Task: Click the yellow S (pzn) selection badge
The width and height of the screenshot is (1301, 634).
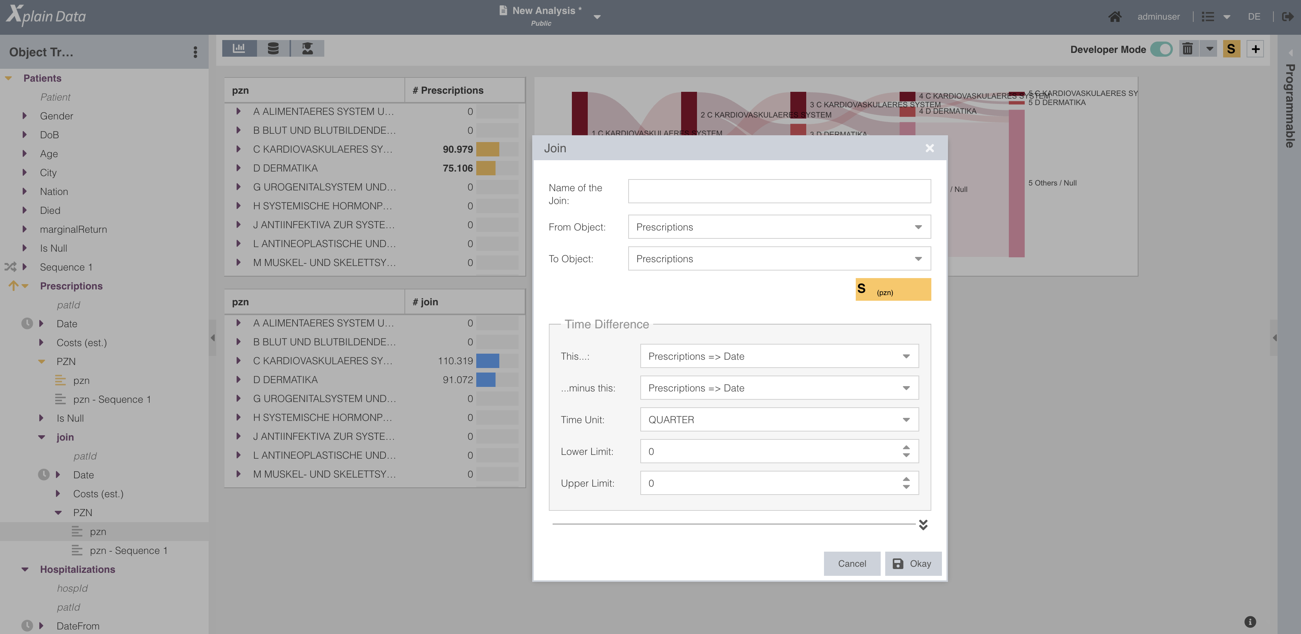Action: pos(893,289)
